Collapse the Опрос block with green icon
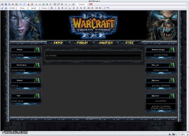This screenshot has height=136, width=189. 37,80
